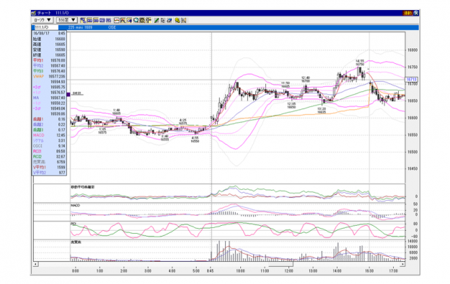The height and width of the screenshot is (284, 450).
Task: Click the line chart indicator icon
Action: point(117,20)
